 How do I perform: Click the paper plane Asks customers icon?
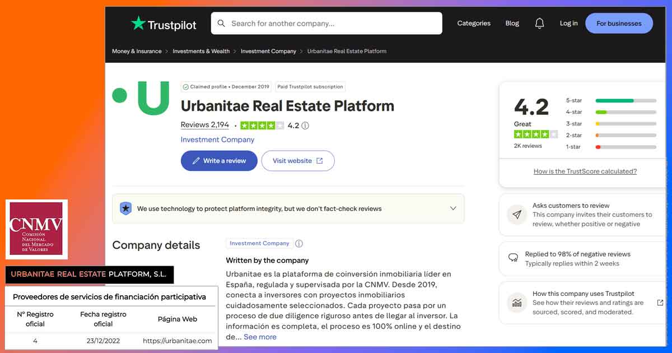[x=516, y=215]
